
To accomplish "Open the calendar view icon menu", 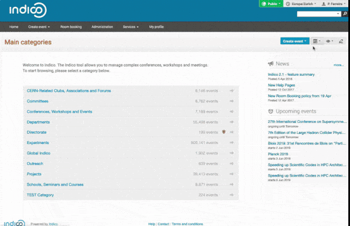I will [x=317, y=41].
